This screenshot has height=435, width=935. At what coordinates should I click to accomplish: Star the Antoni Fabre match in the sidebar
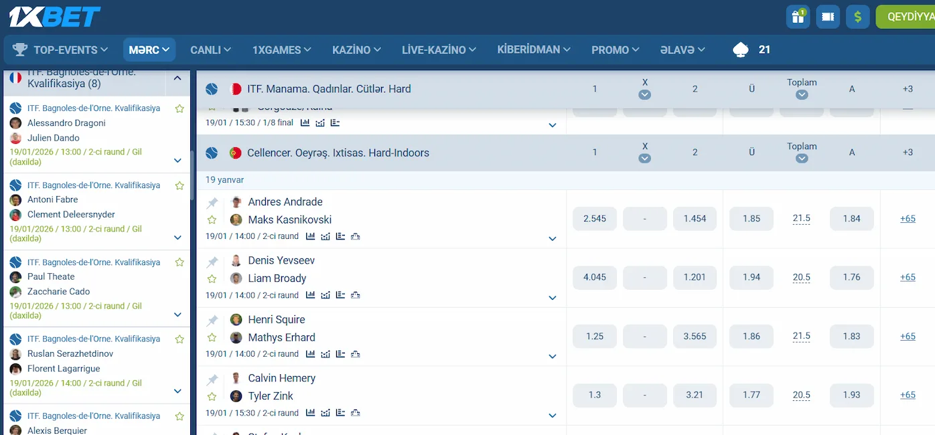pos(179,185)
